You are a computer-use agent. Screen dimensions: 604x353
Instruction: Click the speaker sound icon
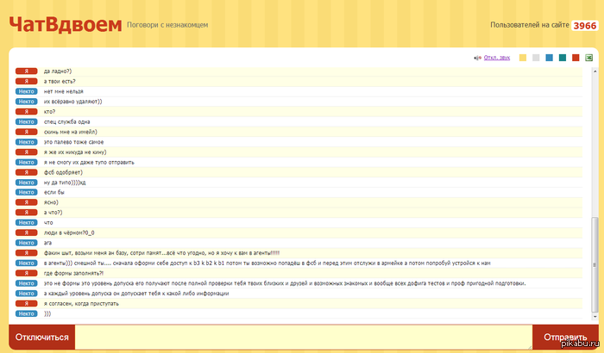[x=476, y=58]
